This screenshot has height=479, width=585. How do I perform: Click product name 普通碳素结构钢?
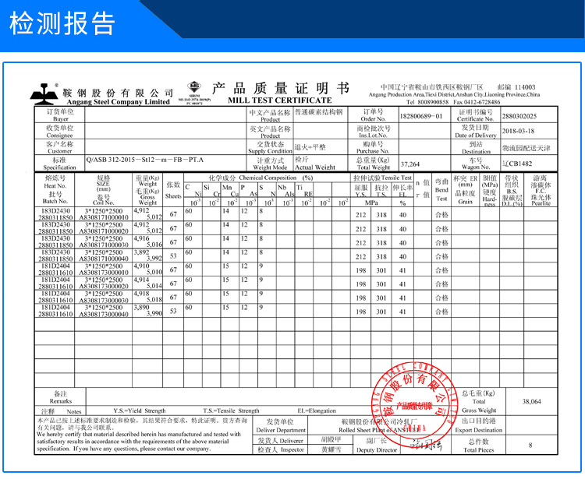click(x=318, y=111)
